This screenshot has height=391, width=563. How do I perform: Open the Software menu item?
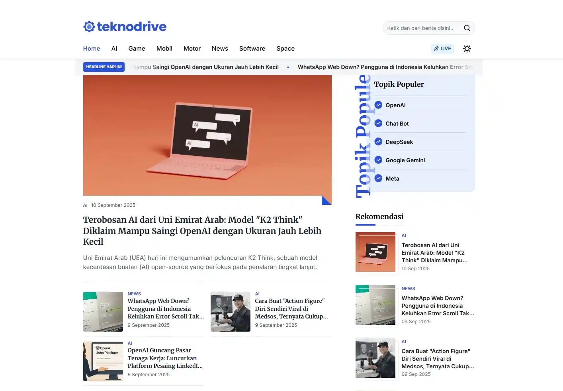pyautogui.click(x=252, y=49)
